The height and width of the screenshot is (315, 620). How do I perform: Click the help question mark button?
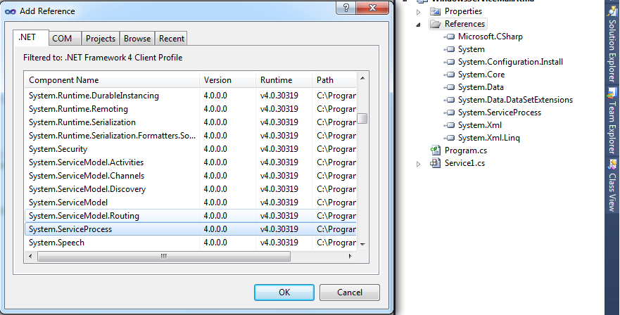tap(346, 8)
